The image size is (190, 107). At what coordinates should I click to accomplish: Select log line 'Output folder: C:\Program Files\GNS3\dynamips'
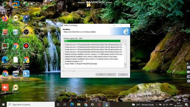tap(81, 64)
